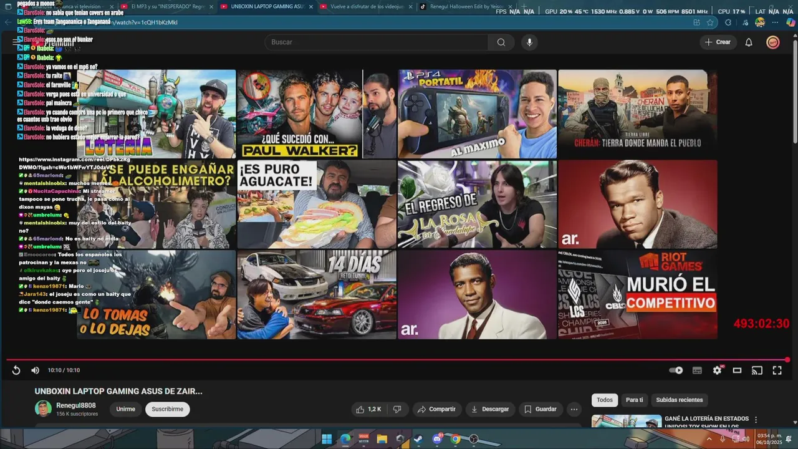Open the YouTube account avatar menu
This screenshot has width=798, height=449.
(773, 42)
